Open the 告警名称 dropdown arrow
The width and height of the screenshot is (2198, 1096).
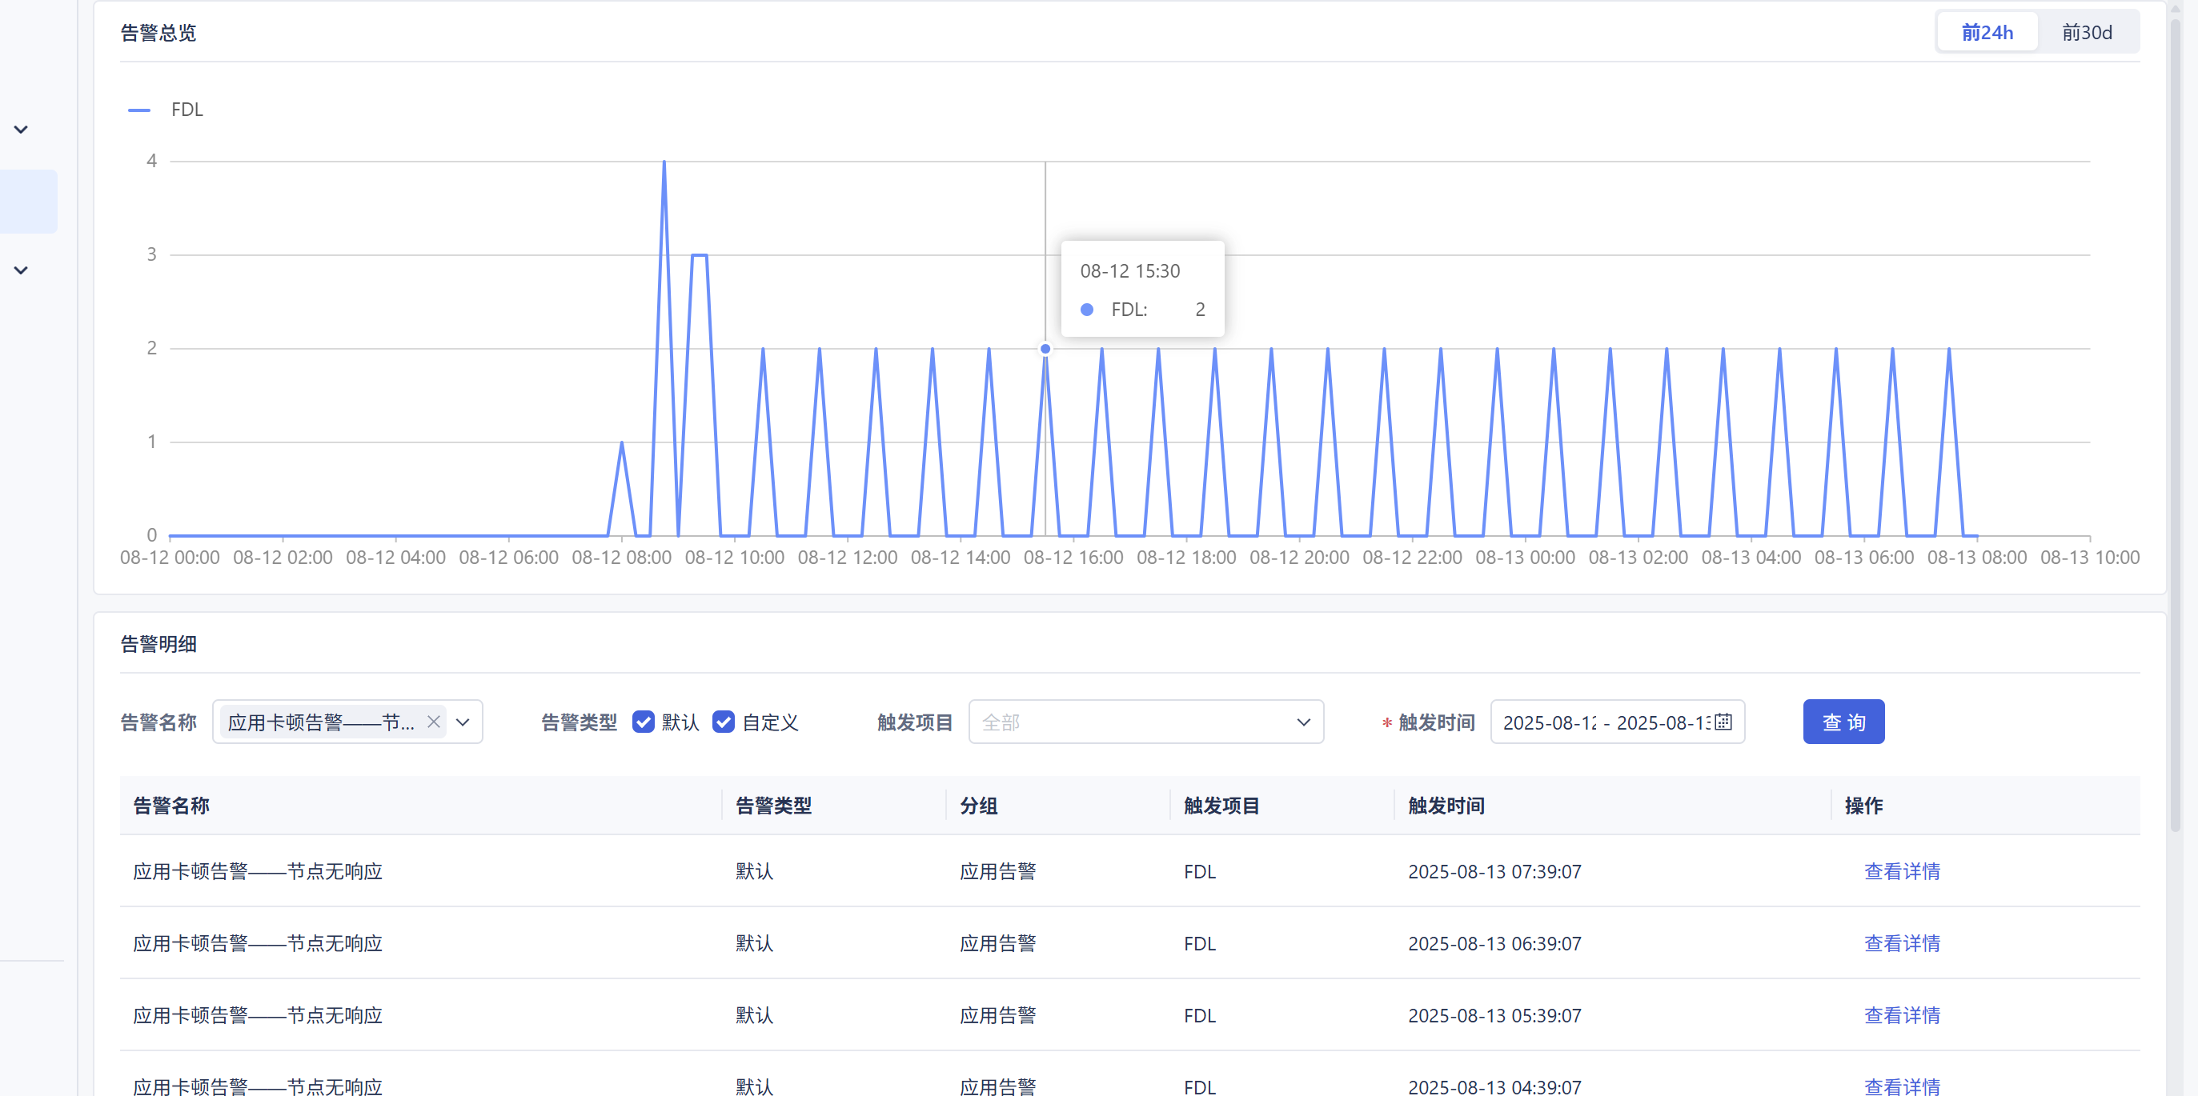pos(463,722)
